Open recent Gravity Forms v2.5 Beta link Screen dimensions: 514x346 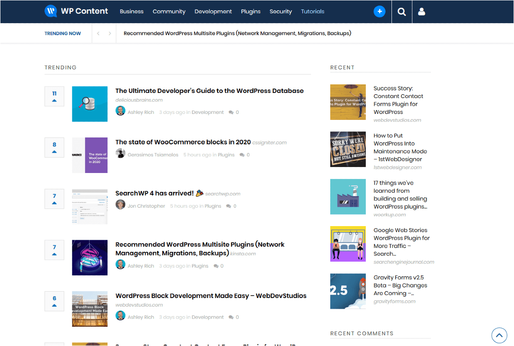pos(400,285)
